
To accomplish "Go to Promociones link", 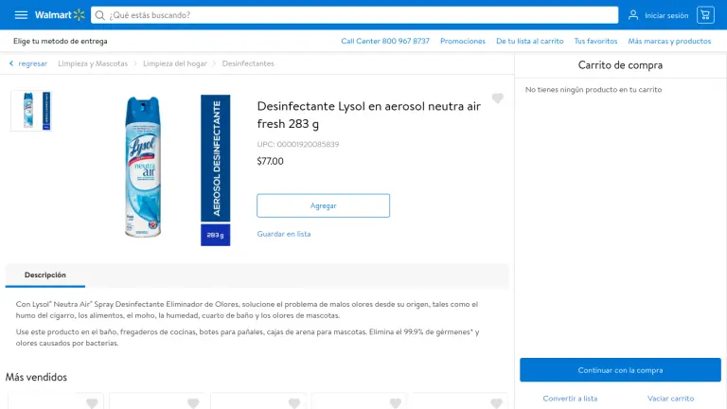I will pos(463,42).
